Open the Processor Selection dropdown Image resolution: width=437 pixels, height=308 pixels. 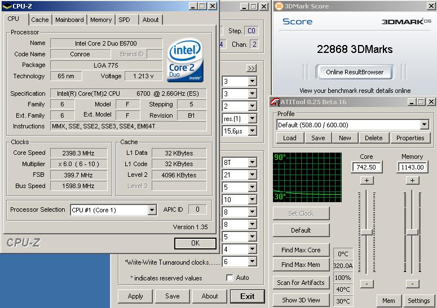pos(152,210)
